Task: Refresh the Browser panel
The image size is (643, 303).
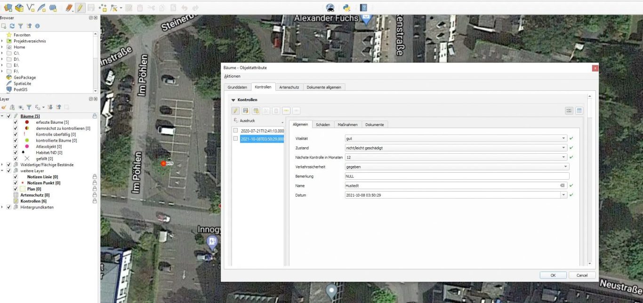Action: [12, 26]
